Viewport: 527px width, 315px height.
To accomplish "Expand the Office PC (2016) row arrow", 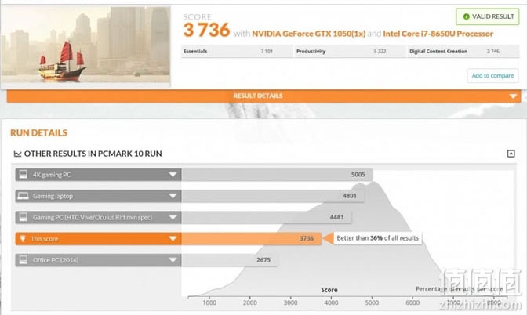I will 173,260.
